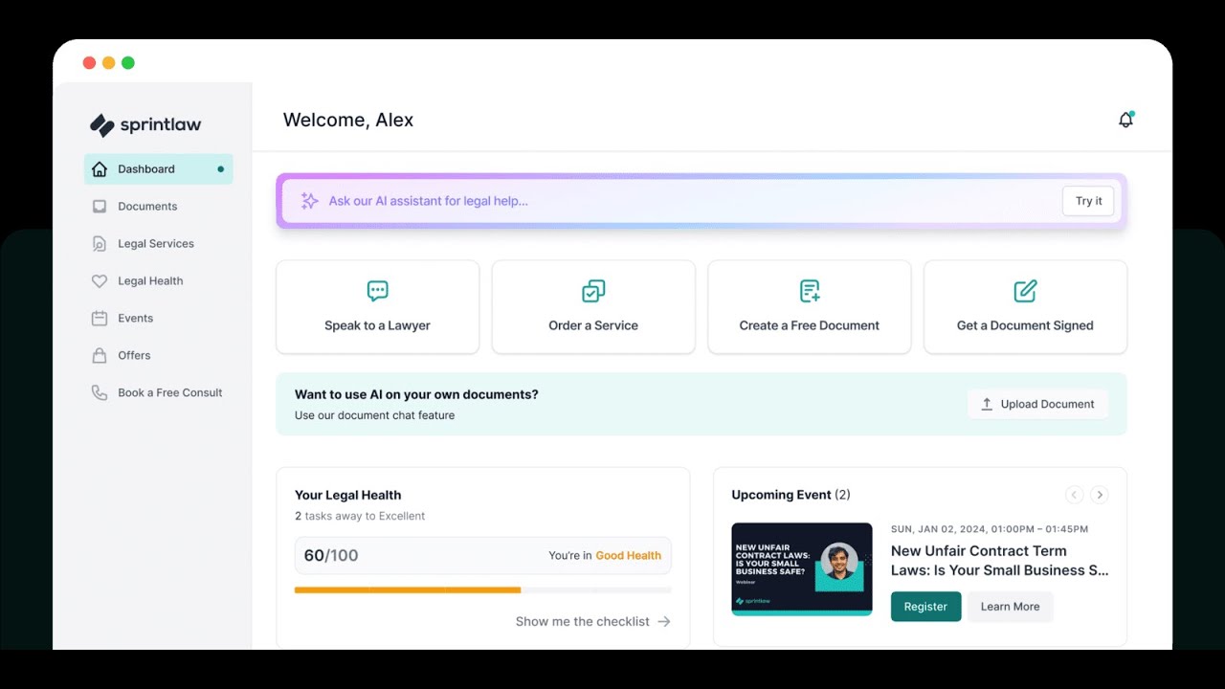
Task: Click the red window close dot
Action: [x=89, y=63]
